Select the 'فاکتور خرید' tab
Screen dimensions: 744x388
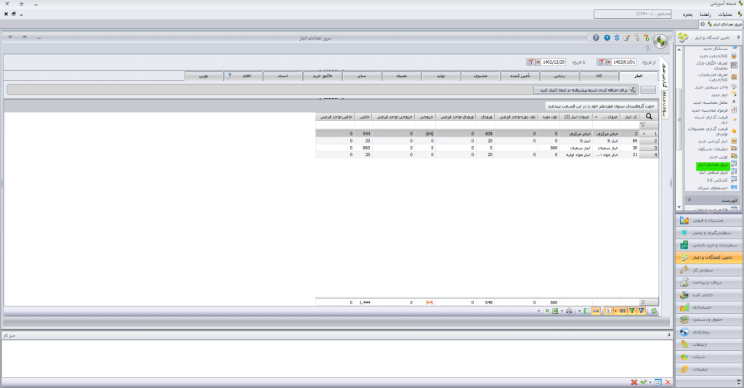(x=322, y=76)
